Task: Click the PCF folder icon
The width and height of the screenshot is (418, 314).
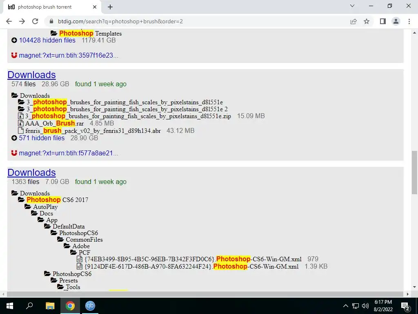Action: coord(73,252)
